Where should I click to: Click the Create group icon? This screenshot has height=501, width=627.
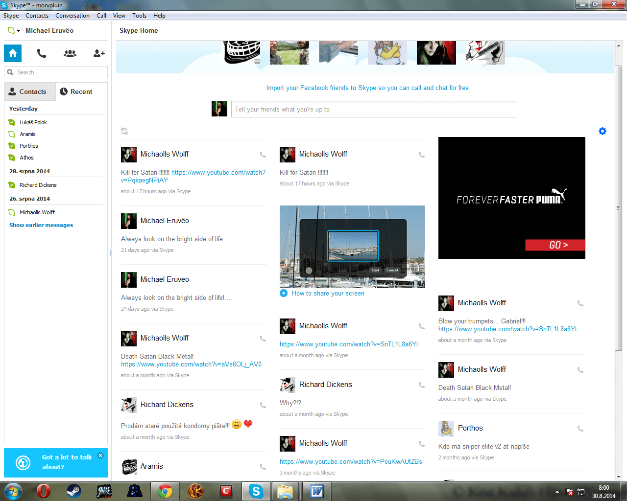point(70,53)
